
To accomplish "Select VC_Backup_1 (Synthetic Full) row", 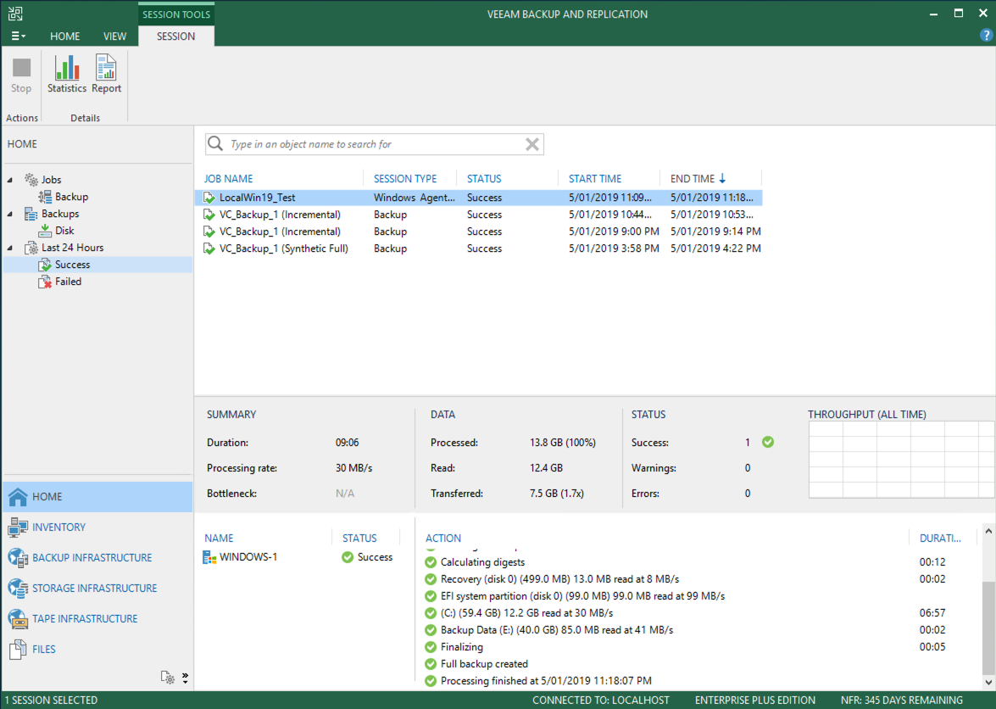I will (x=479, y=248).
